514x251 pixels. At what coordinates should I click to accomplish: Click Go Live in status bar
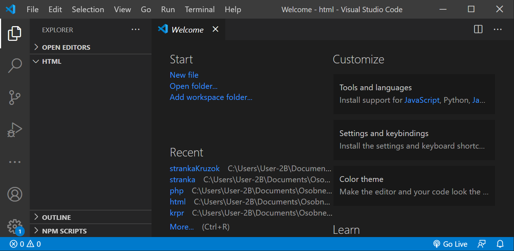click(x=450, y=244)
